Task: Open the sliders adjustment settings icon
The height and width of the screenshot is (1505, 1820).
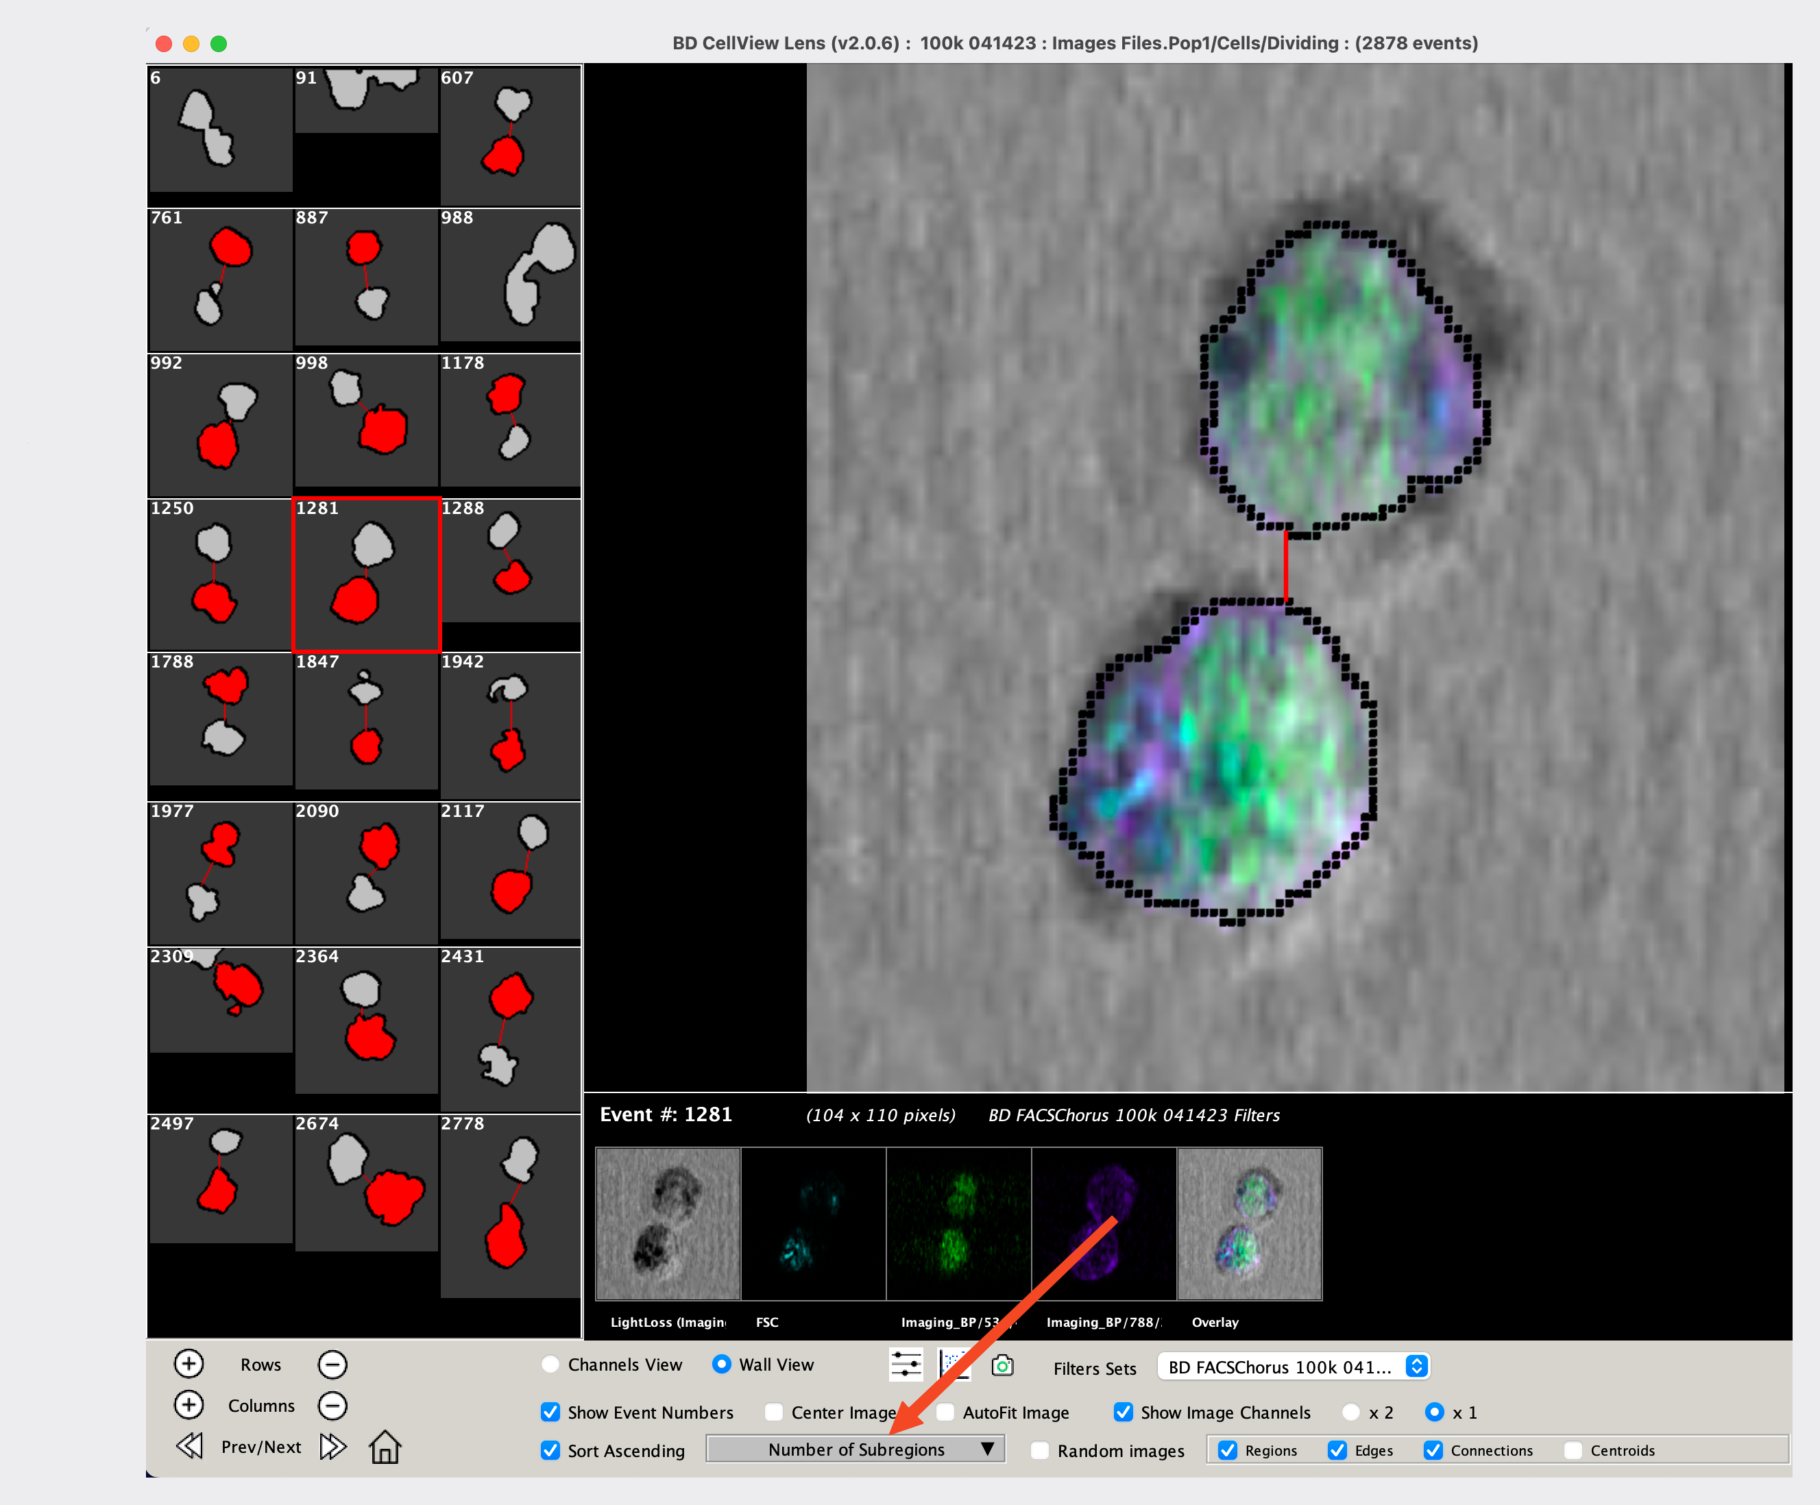Action: coord(906,1365)
